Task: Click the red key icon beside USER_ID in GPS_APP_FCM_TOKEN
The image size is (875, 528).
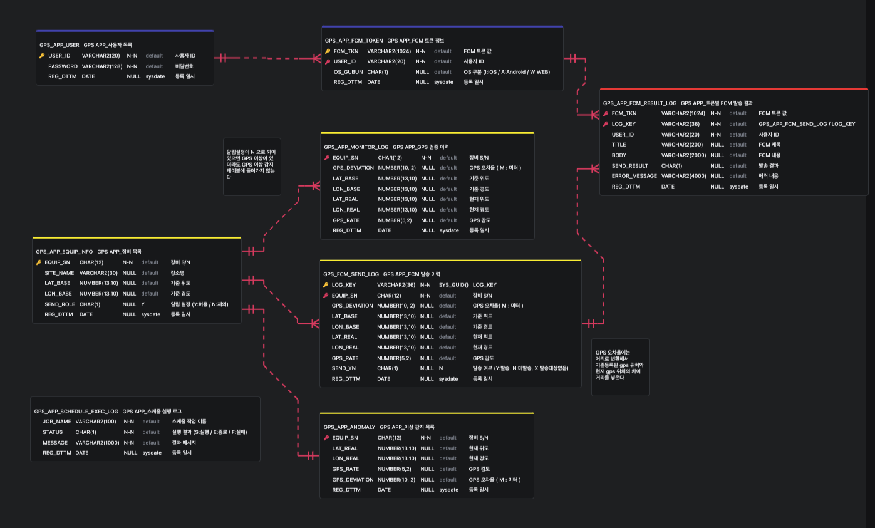Action: coord(328,61)
